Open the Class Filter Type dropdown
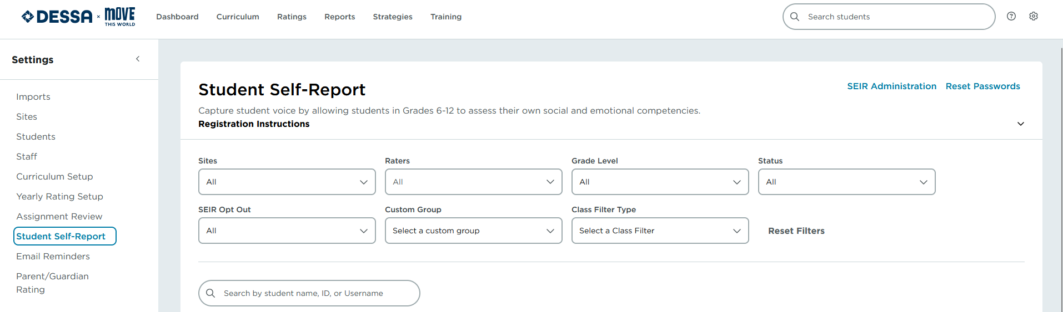The image size is (1063, 312). pos(660,231)
